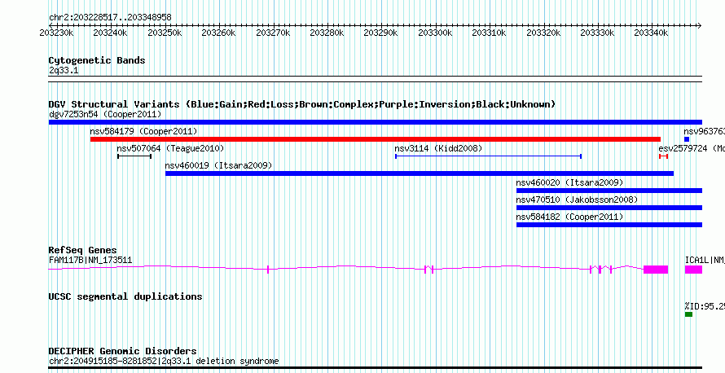Click the ICA1L magenta exon block
The height and width of the screenshot is (373, 725).
click(x=693, y=270)
